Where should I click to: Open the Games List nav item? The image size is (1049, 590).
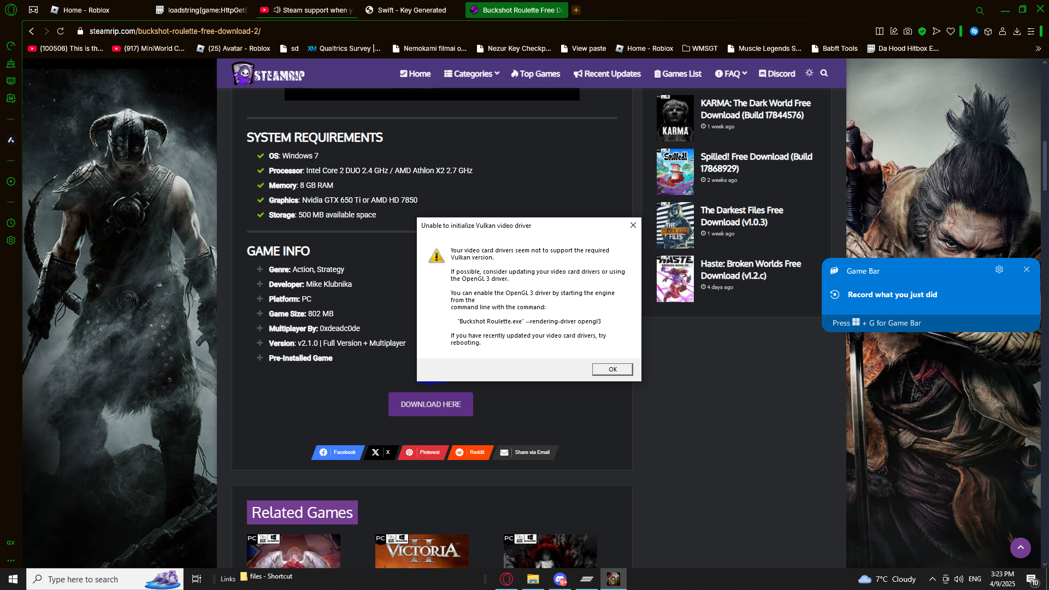click(677, 74)
